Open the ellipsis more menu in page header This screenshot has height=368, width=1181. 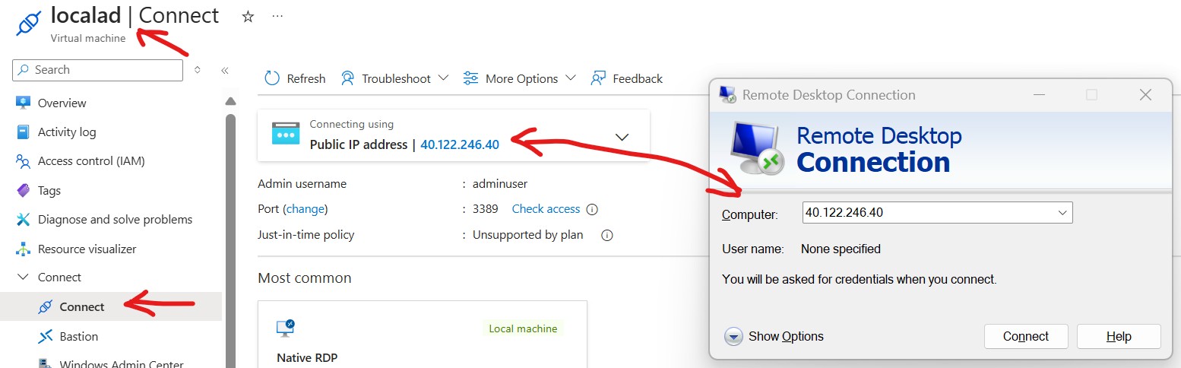click(x=277, y=16)
